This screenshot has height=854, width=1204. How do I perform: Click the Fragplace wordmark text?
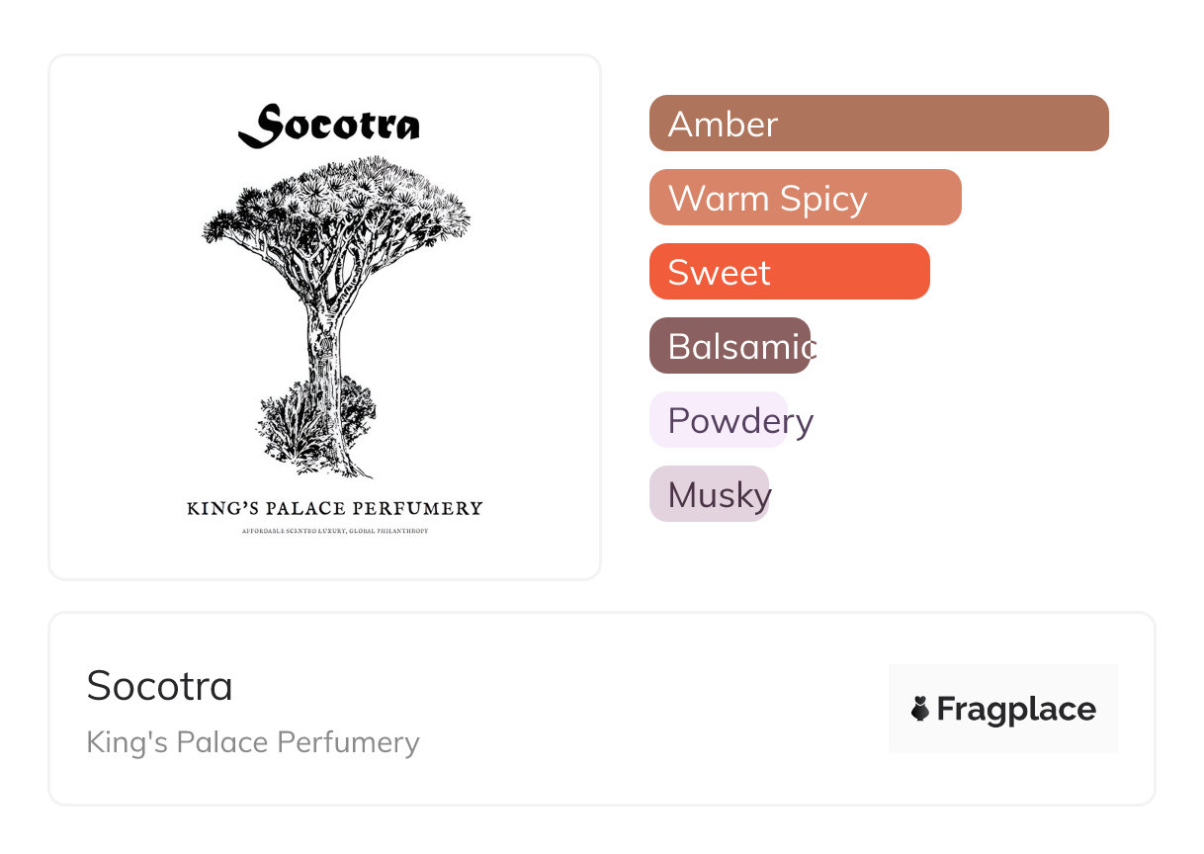(x=1015, y=709)
